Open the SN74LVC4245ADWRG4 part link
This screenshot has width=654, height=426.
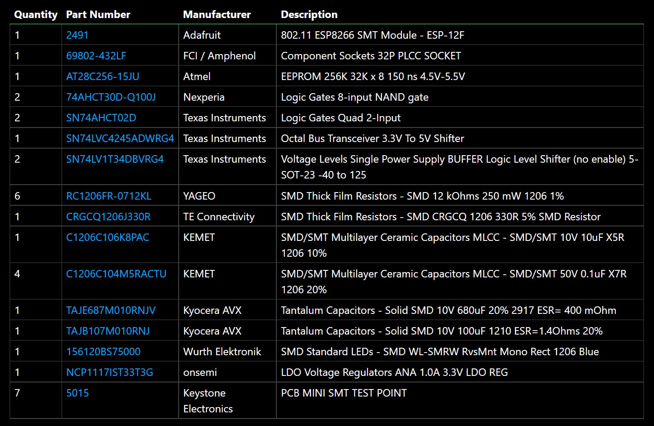click(x=120, y=138)
